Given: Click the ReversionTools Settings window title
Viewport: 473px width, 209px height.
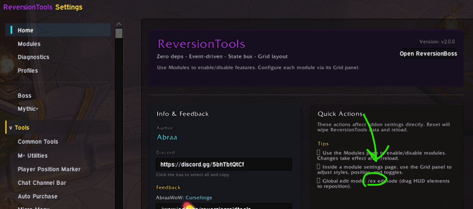Looking at the screenshot, I should [x=43, y=7].
